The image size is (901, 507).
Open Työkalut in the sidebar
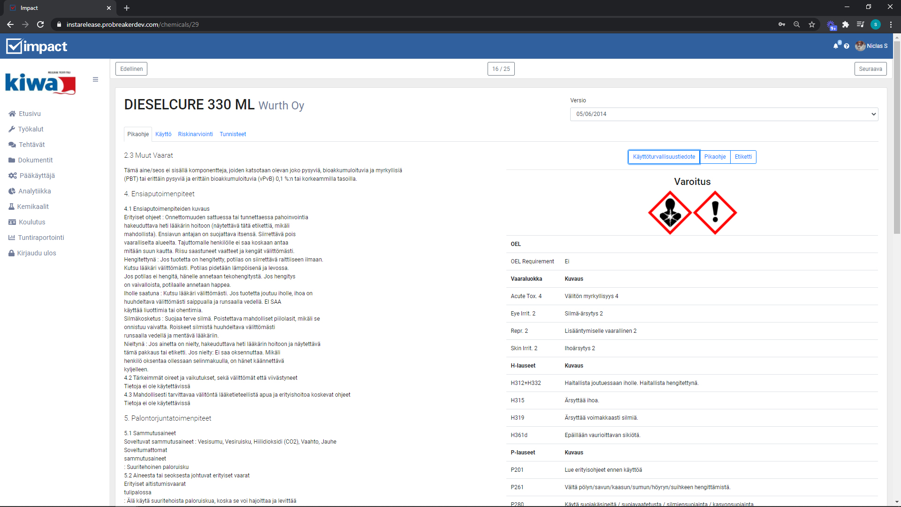[31, 129]
